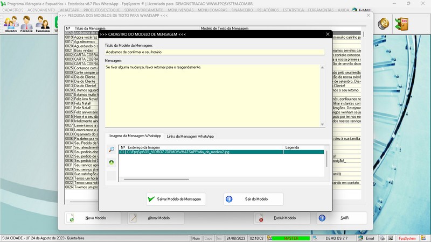
Task: Open the RELATÓRIOS menu
Action: tap(268, 10)
